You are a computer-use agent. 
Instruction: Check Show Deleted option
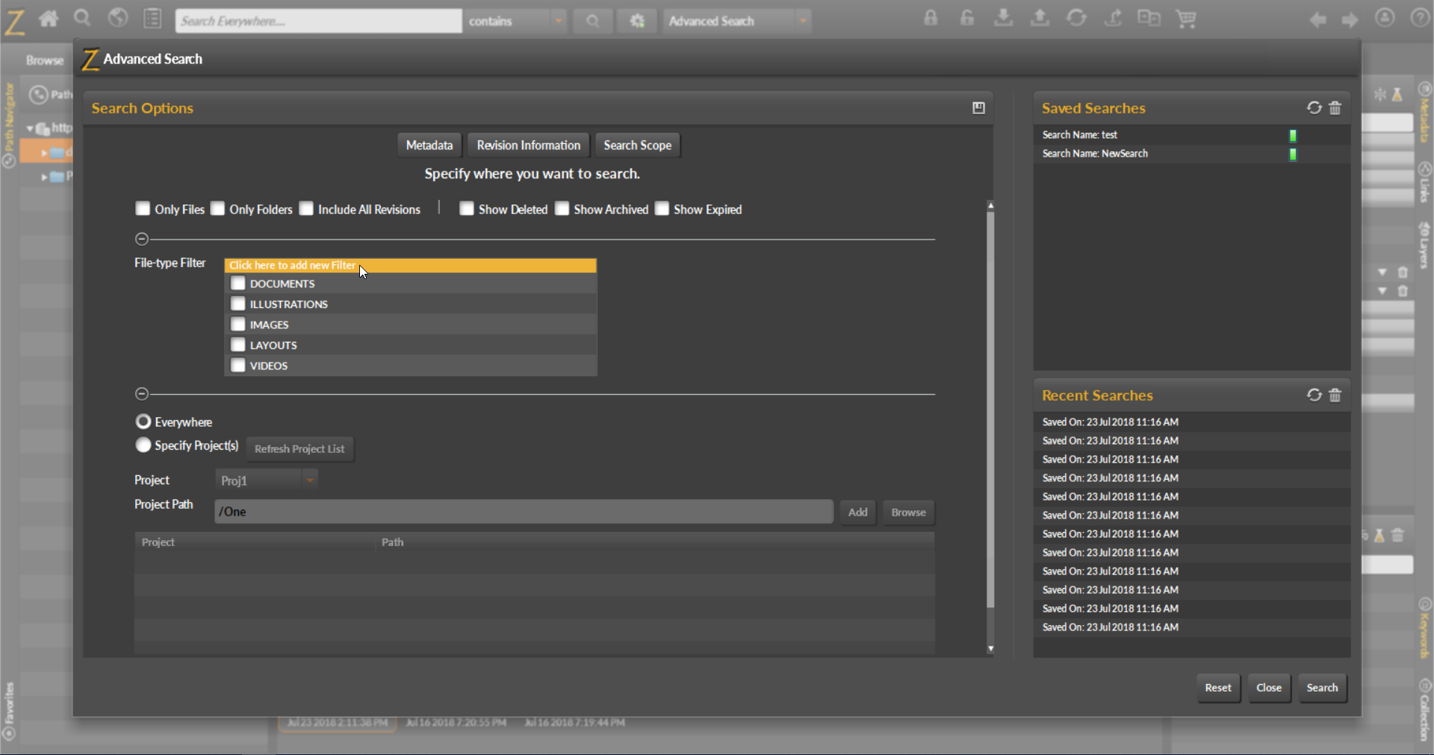coord(467,208)
